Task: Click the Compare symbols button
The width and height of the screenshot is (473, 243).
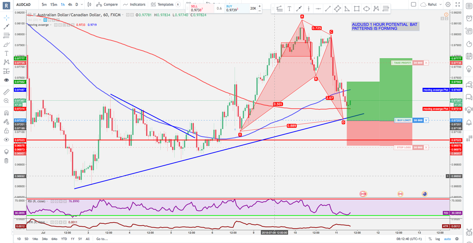Action: [x=107, y=4]
